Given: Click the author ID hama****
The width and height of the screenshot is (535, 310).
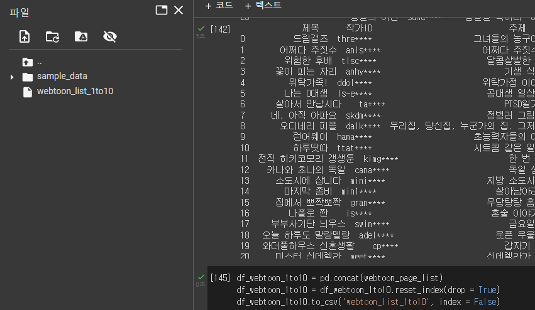Looking at the screenshot, I should (355, 137).
